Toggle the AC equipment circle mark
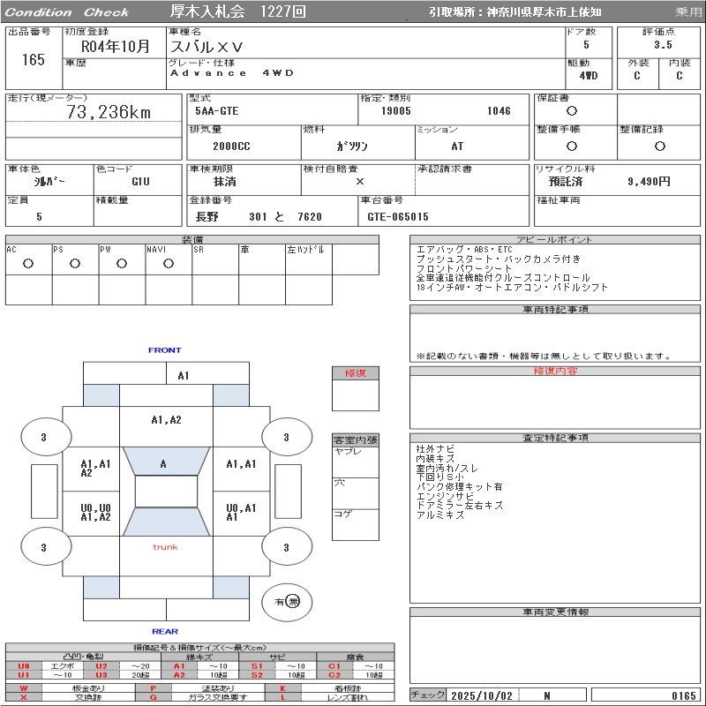Viewport: 706px width, 706px height. click(28, 263)
